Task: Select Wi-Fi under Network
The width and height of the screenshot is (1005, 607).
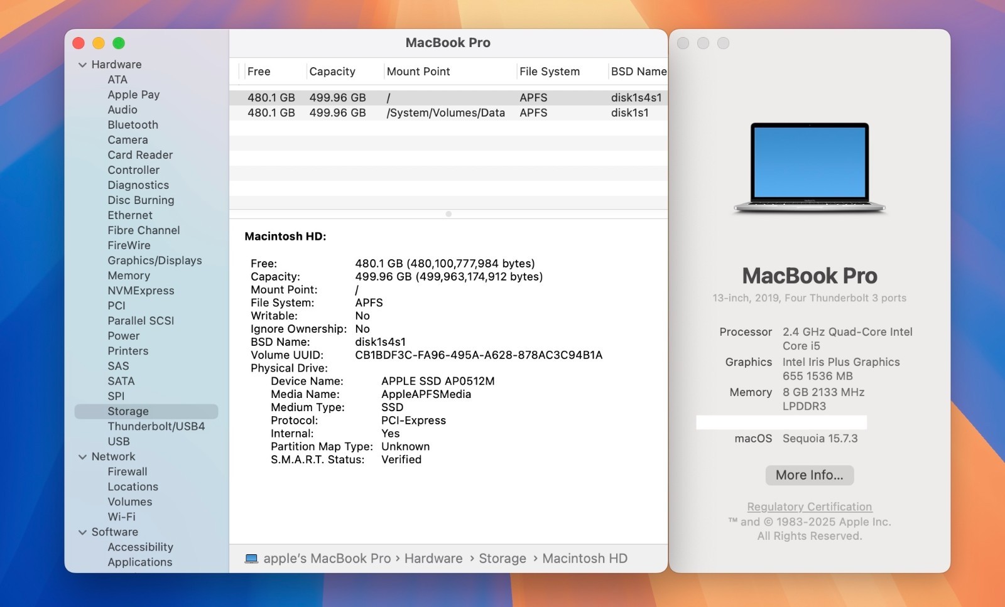Action: click(x=121, y=517)
